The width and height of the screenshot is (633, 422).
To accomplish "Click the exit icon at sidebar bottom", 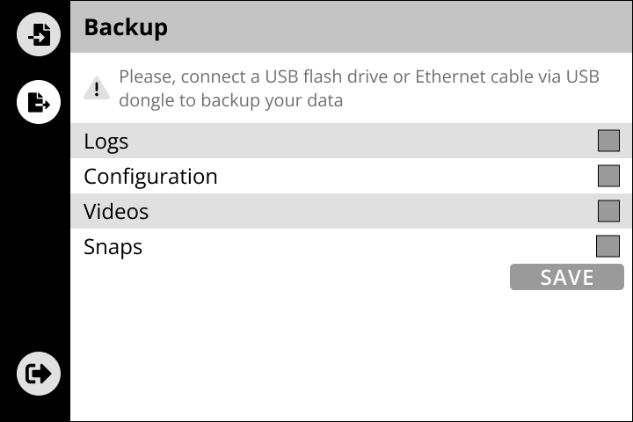I will click(x=39, y=374).
